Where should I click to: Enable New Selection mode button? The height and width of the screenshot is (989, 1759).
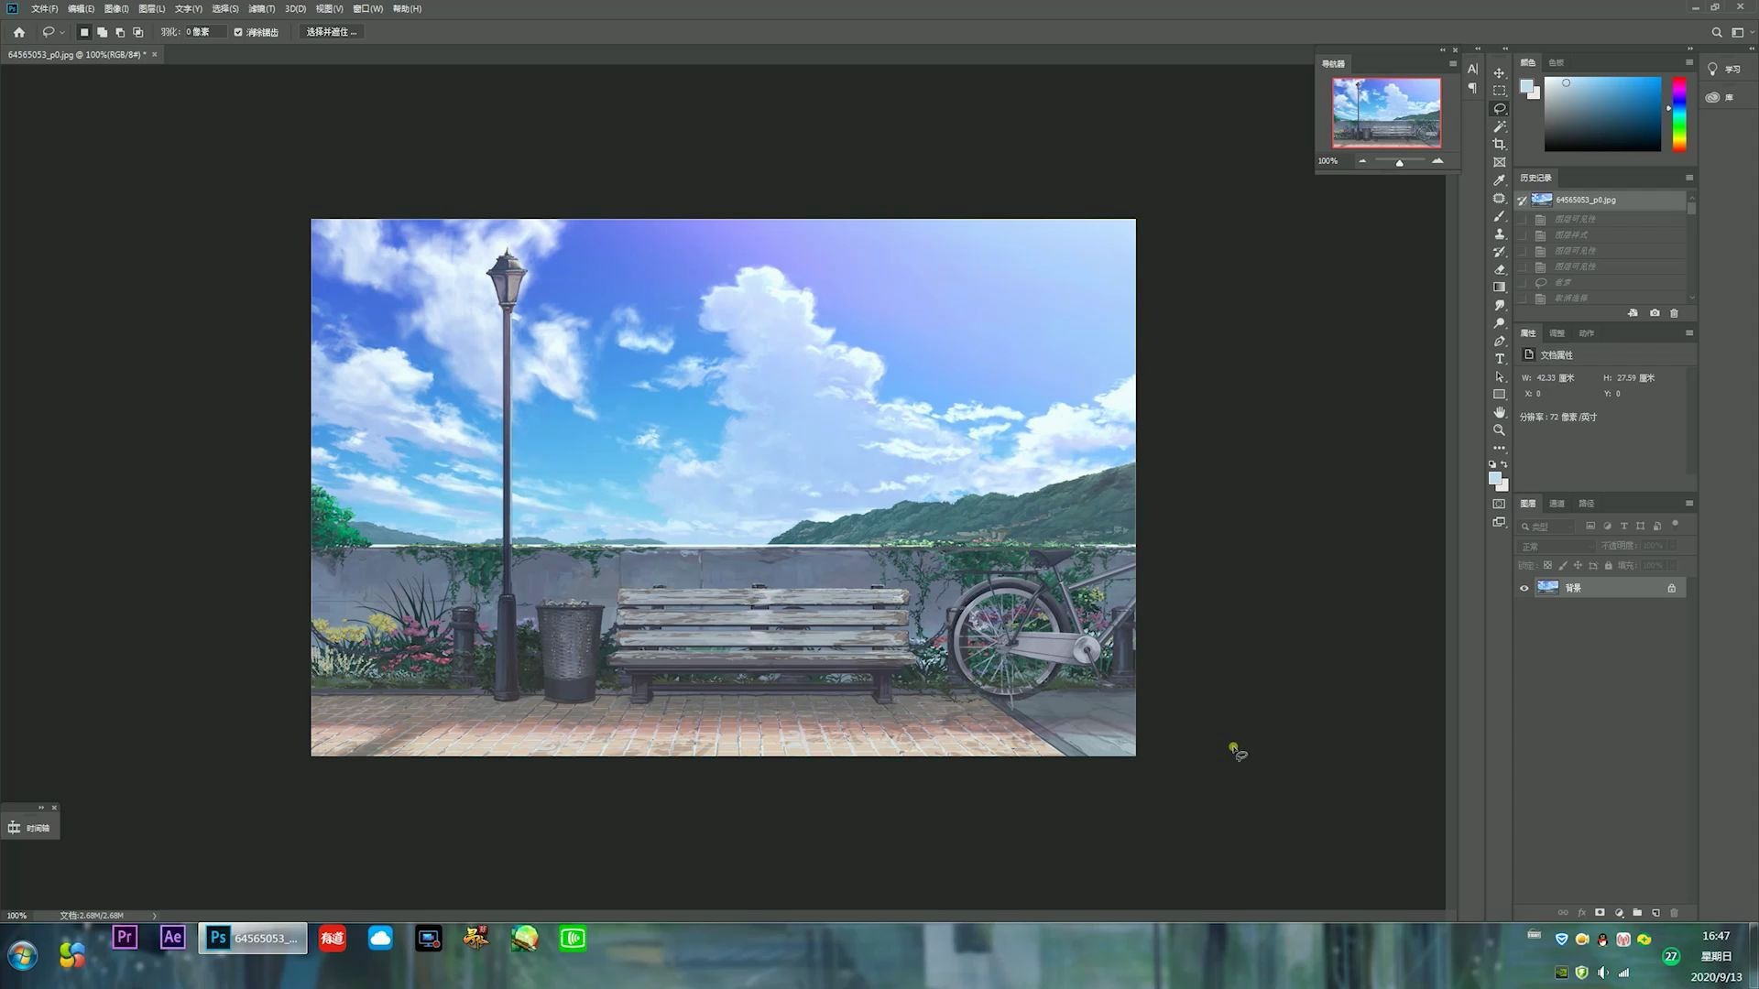[84, 32]
